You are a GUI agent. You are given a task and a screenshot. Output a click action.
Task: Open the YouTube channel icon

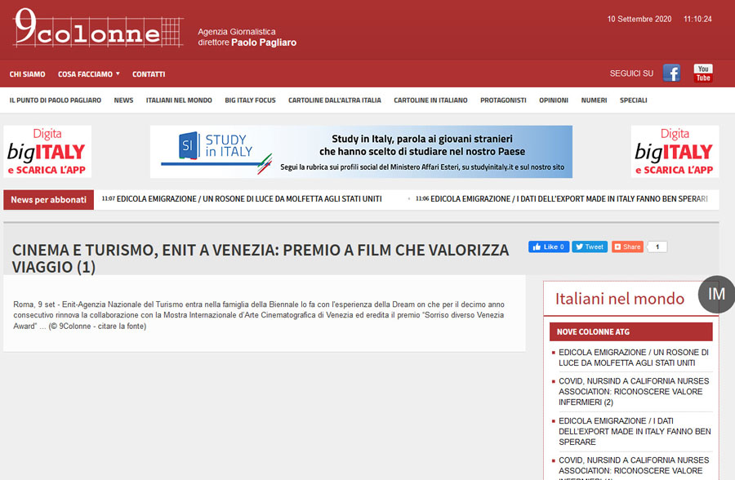point(703,73)
